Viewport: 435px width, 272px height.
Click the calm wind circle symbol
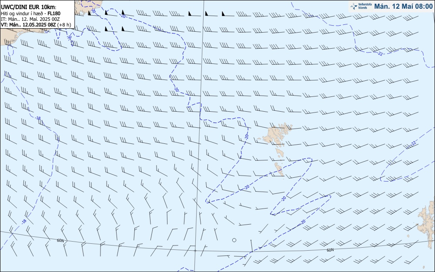click(x=234, y=240)
